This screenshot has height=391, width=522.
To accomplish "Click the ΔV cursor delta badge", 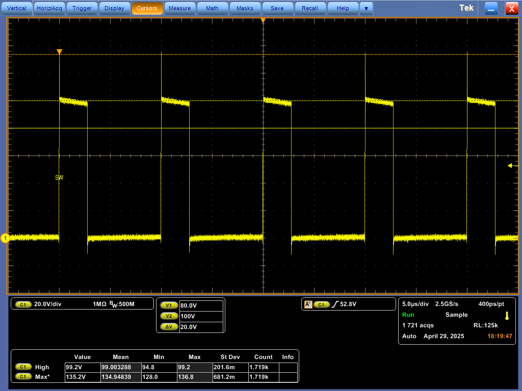I will pyautogui.click(x=169, y=327).
